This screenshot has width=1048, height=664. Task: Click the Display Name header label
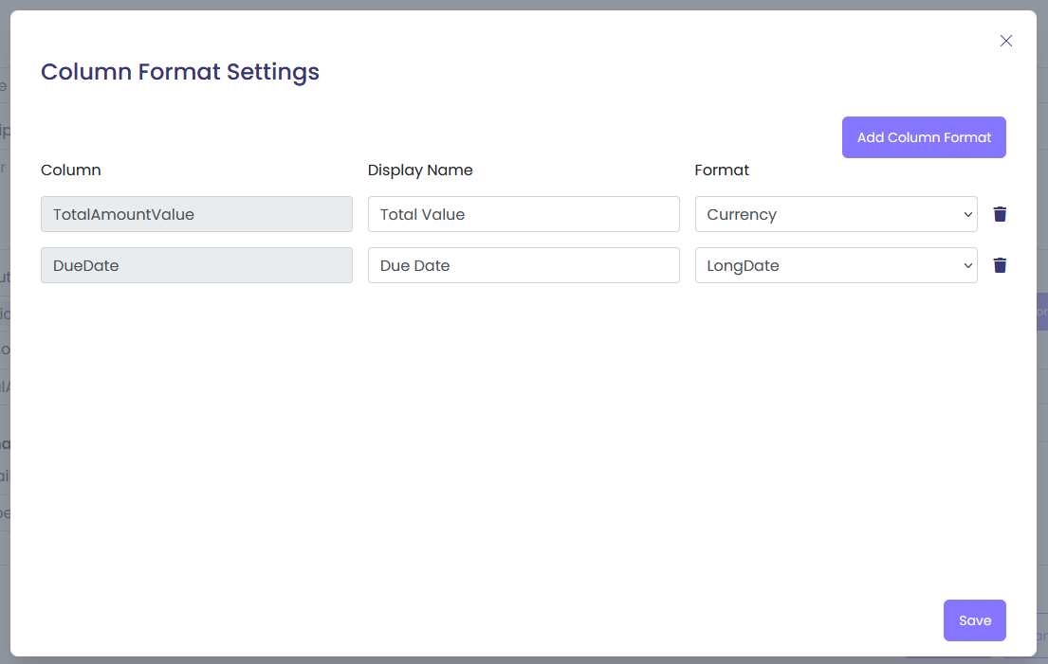click(x=420, y=170)
